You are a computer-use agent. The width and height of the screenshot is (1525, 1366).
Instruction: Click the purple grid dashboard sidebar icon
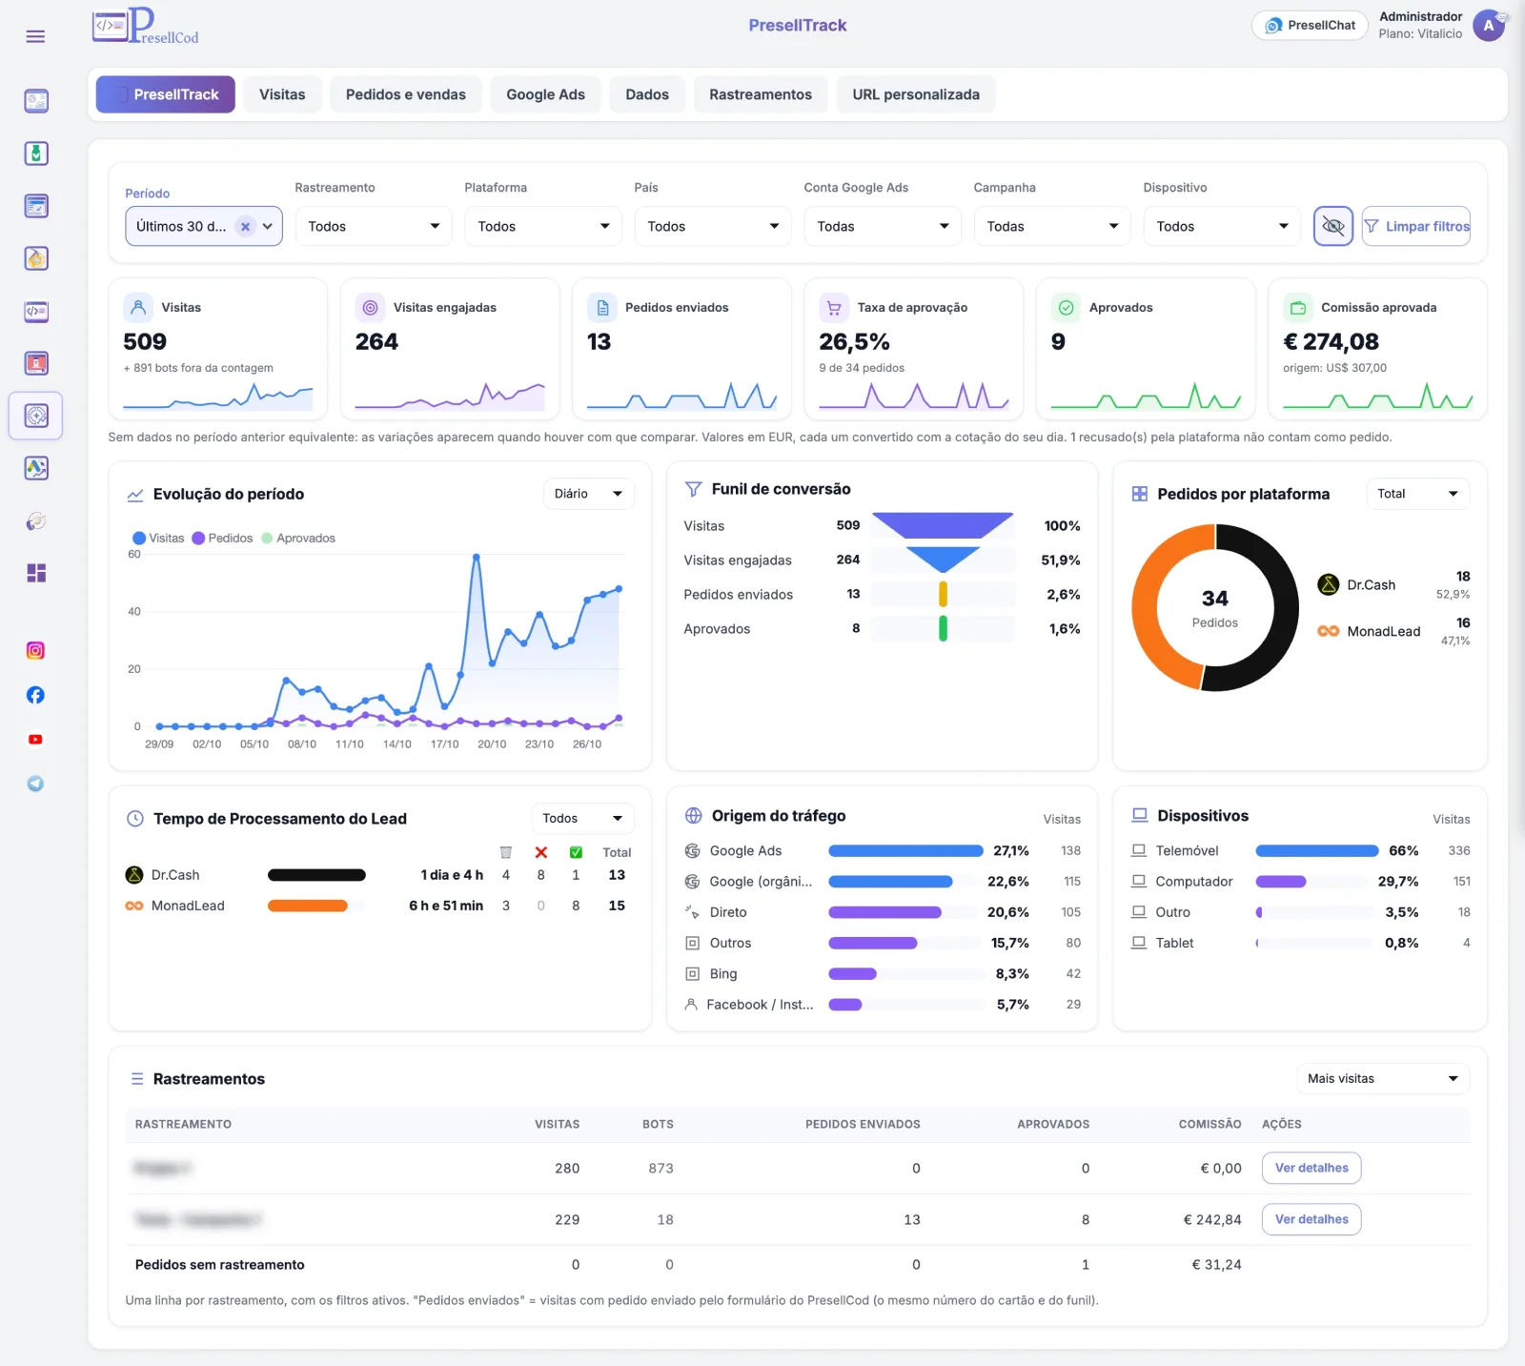36,573
